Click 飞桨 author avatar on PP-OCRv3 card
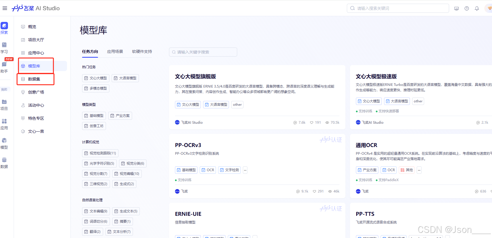This screenshot has height=238, width=492. (177, 191)
